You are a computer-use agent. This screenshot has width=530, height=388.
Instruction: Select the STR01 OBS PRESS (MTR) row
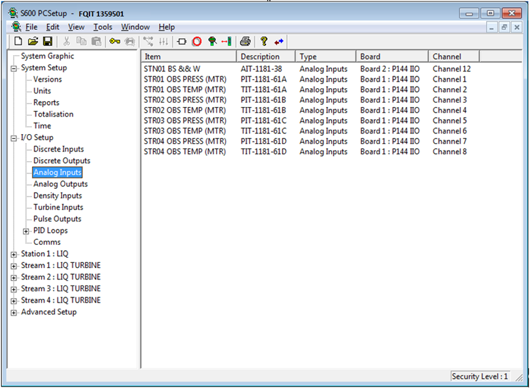click(x=305, y=79)
